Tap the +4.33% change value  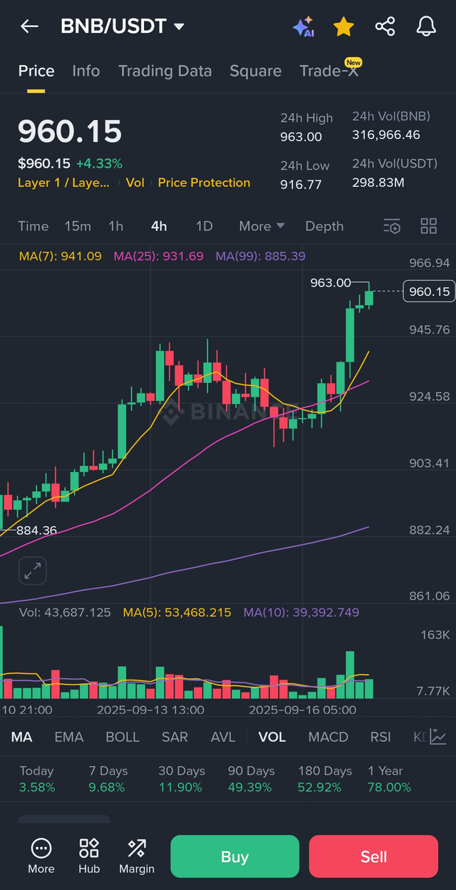pos(99,163)
